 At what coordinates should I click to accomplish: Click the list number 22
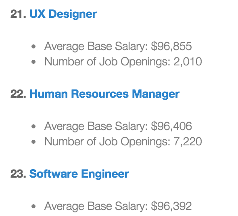pos(18,94)
